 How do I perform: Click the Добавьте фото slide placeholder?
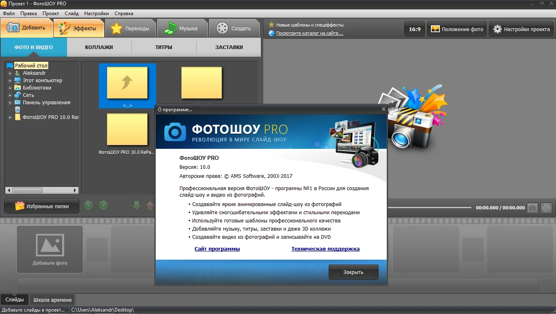[x=50, y=249]
